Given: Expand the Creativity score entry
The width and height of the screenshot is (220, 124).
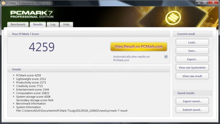Looking at the screenshot, I should pyautogui.click(x=14, y=86).
